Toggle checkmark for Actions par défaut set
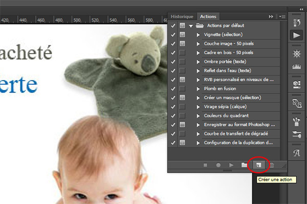Viewport: 307px width, 204px height. point(173,26)
